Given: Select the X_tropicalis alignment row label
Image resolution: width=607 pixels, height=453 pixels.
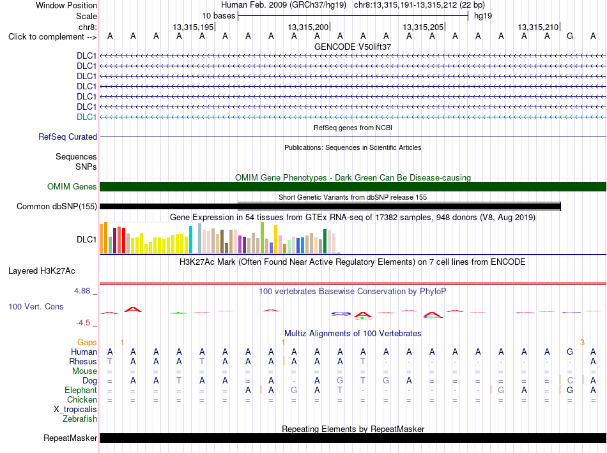Looking at the screenshot, I should [x=75, y=410].
